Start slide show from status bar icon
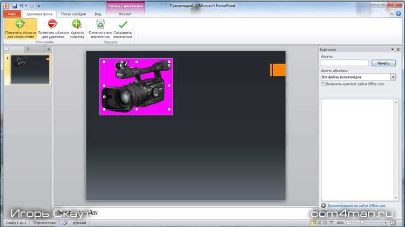Viewport: 405px width, 227px height. coord(332,222)
